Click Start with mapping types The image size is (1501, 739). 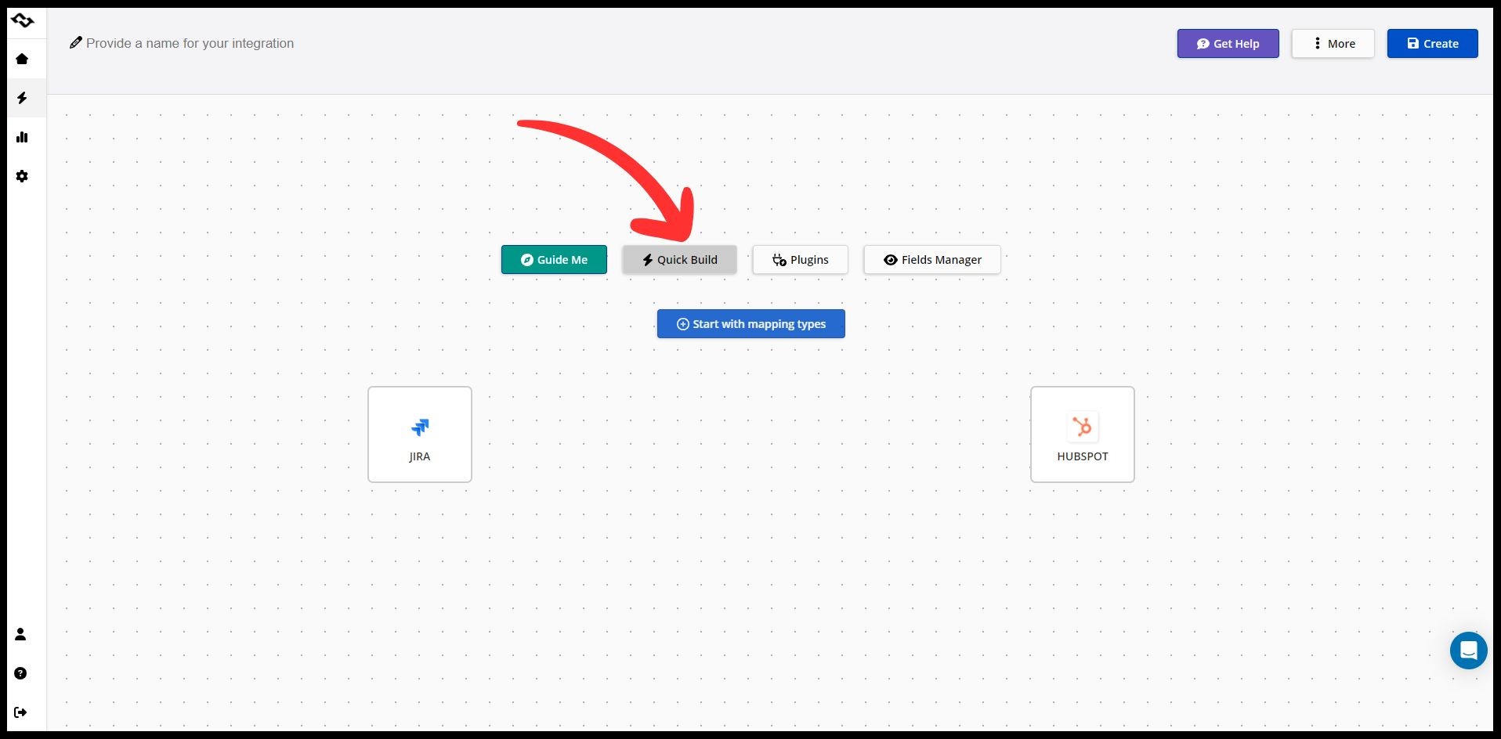750,324
